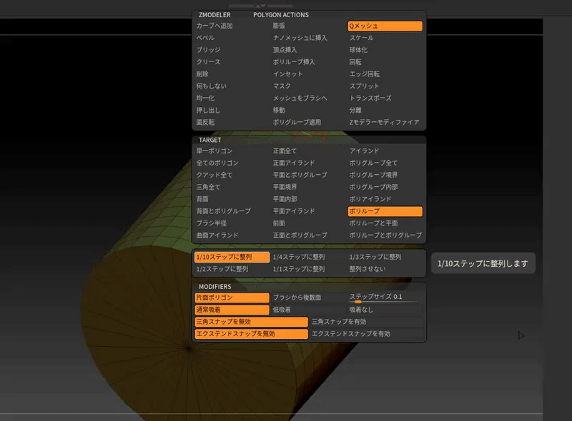Image resolution: width=572 pixels, height=421 pixels.
Task: Select the マスク action
Action: tap(282, 86)
